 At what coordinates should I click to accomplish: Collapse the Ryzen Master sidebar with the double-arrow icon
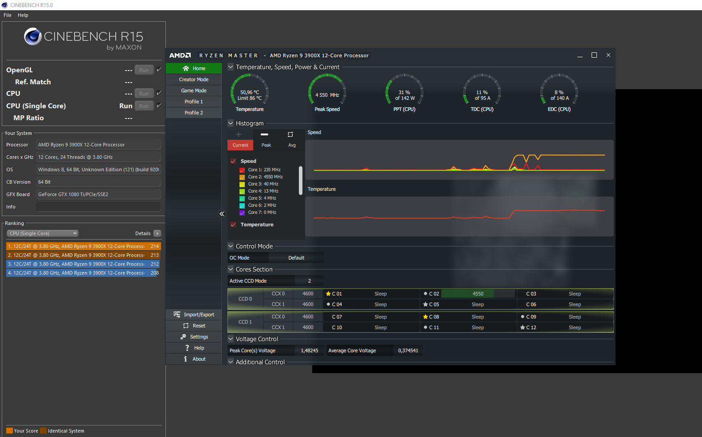click(222, 214)
